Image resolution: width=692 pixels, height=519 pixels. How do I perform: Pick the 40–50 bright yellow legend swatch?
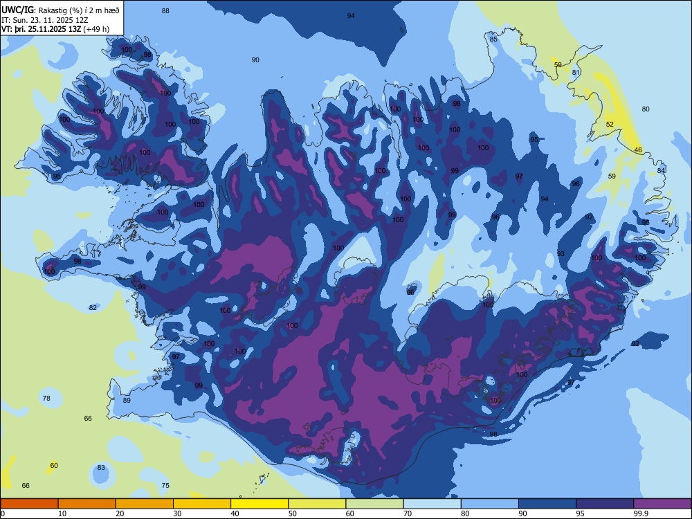click(x=259, y=504)
